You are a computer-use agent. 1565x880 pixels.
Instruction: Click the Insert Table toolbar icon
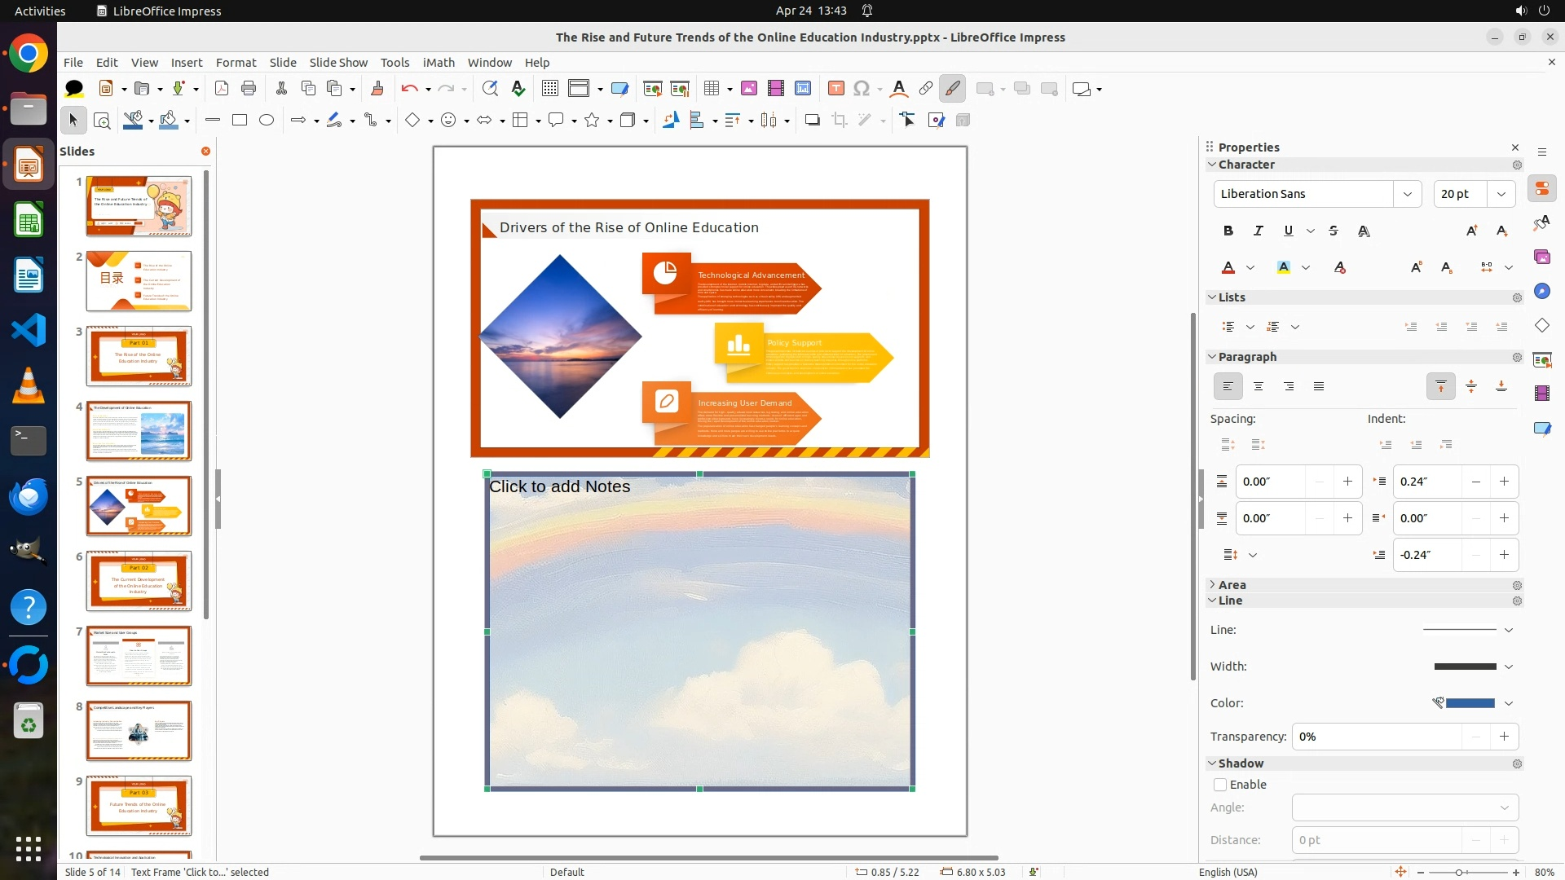712,89
